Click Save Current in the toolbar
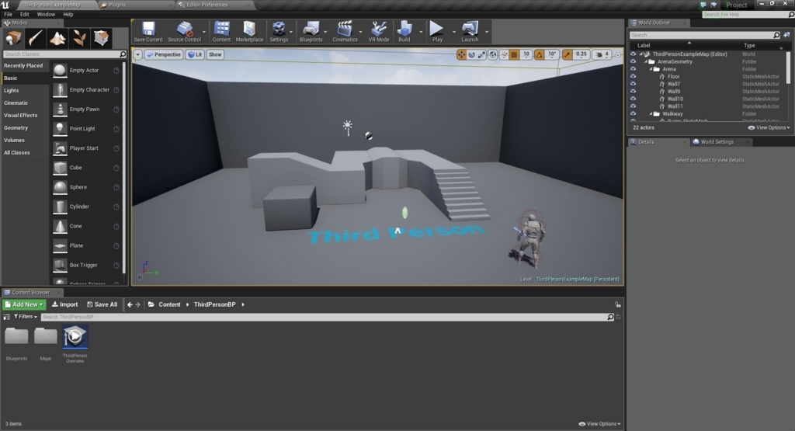Viewport: 795px width, 431px height. click(x=148, y=31)
